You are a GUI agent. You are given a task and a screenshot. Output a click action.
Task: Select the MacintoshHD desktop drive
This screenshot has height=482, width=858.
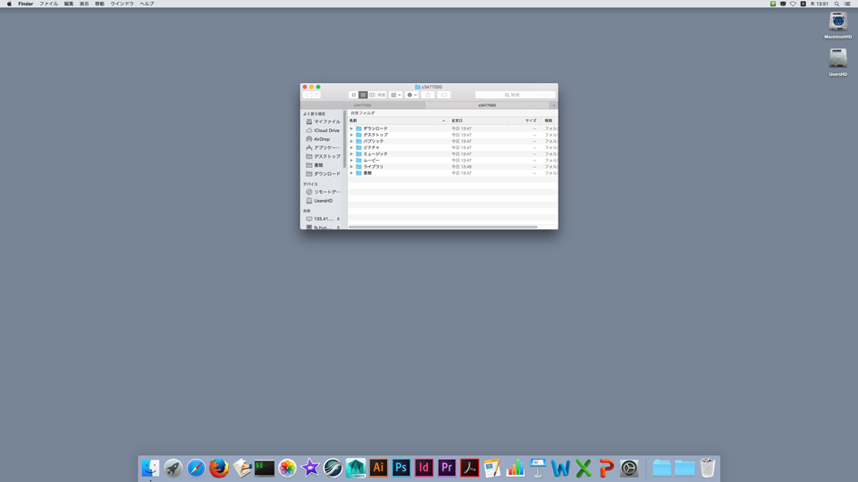click(x=837, y=25)
